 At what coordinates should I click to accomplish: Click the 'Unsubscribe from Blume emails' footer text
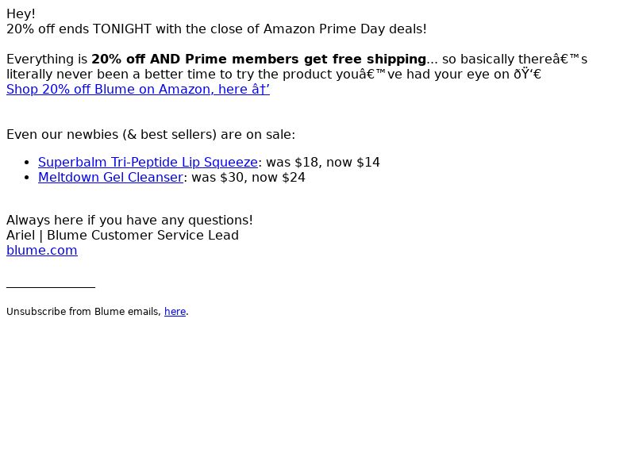[x=83, y=312]
